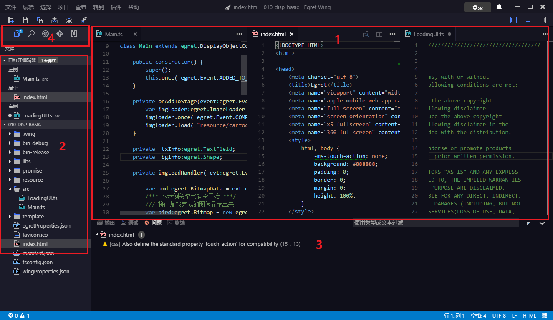The height and width of the screenshot is (320, 553).
Task: Open the 文件 menu
Action: coord(11,7)
